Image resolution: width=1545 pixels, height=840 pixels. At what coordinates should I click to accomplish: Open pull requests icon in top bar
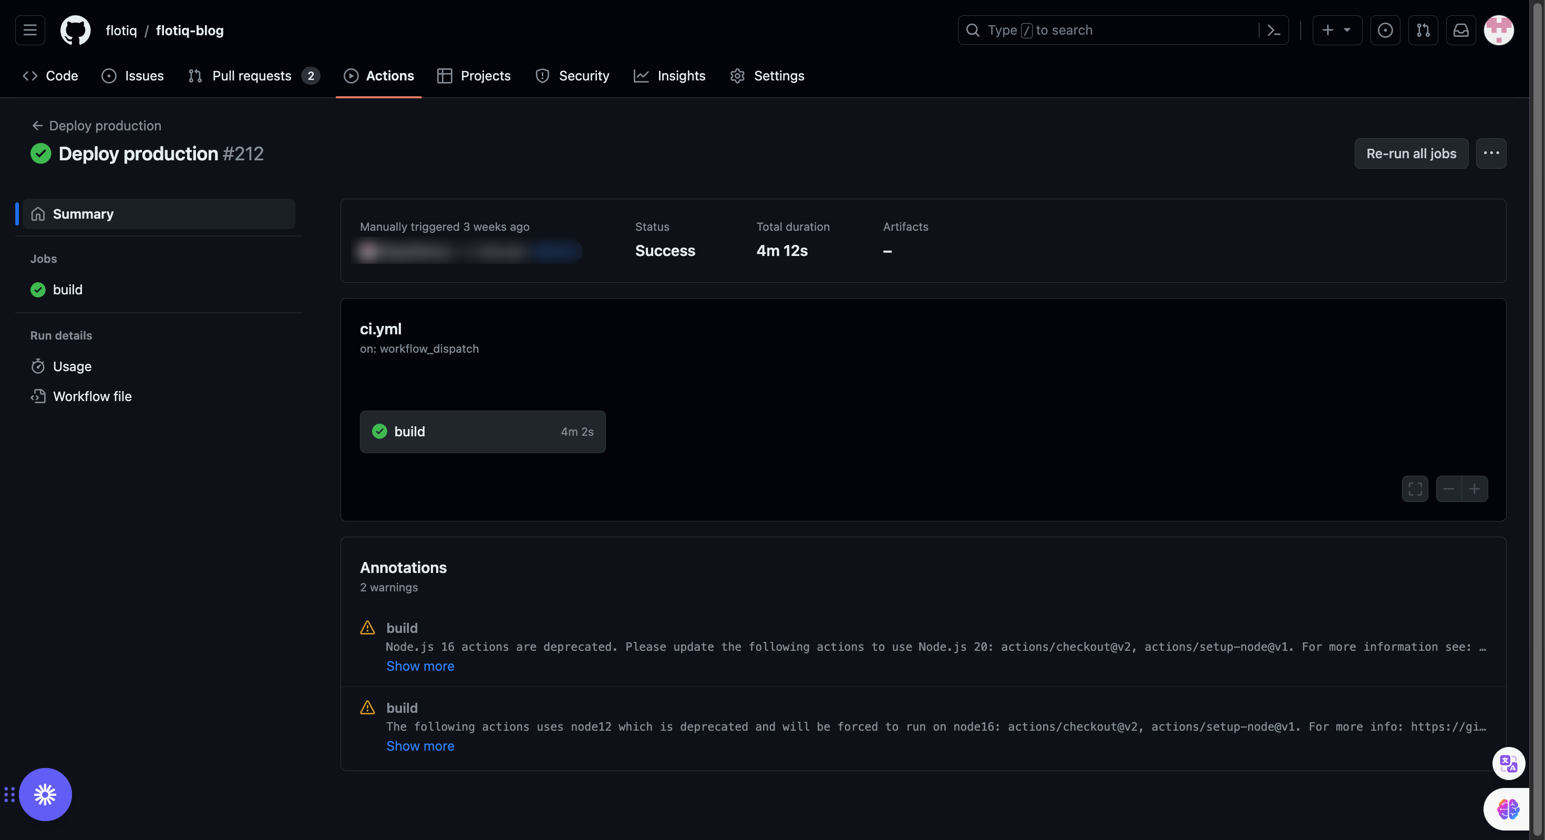click(x=1423, y=30)
